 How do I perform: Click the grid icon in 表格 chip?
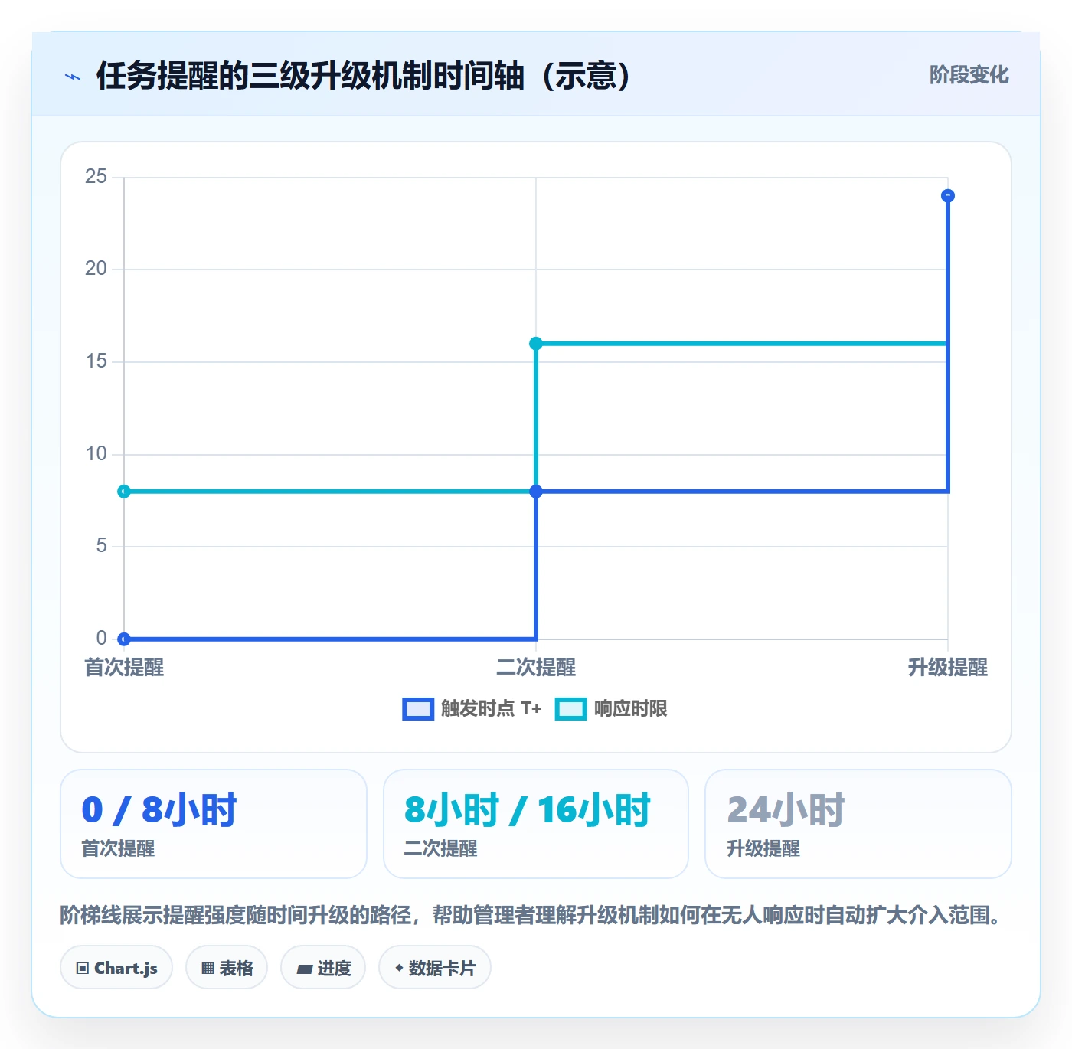(208, 969)
